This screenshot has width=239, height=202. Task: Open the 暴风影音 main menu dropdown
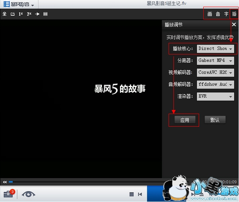coord(19,4)
